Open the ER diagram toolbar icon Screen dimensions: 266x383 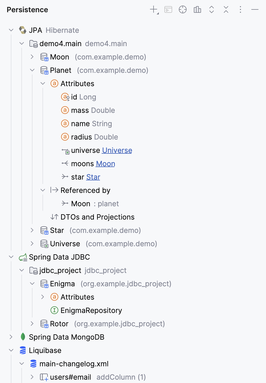click(x=197, y=9)
